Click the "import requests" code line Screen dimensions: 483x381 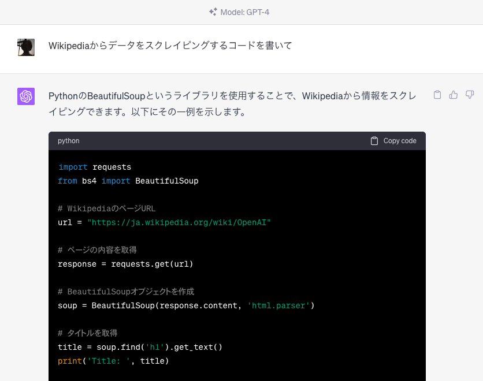(x=95, y=167)
